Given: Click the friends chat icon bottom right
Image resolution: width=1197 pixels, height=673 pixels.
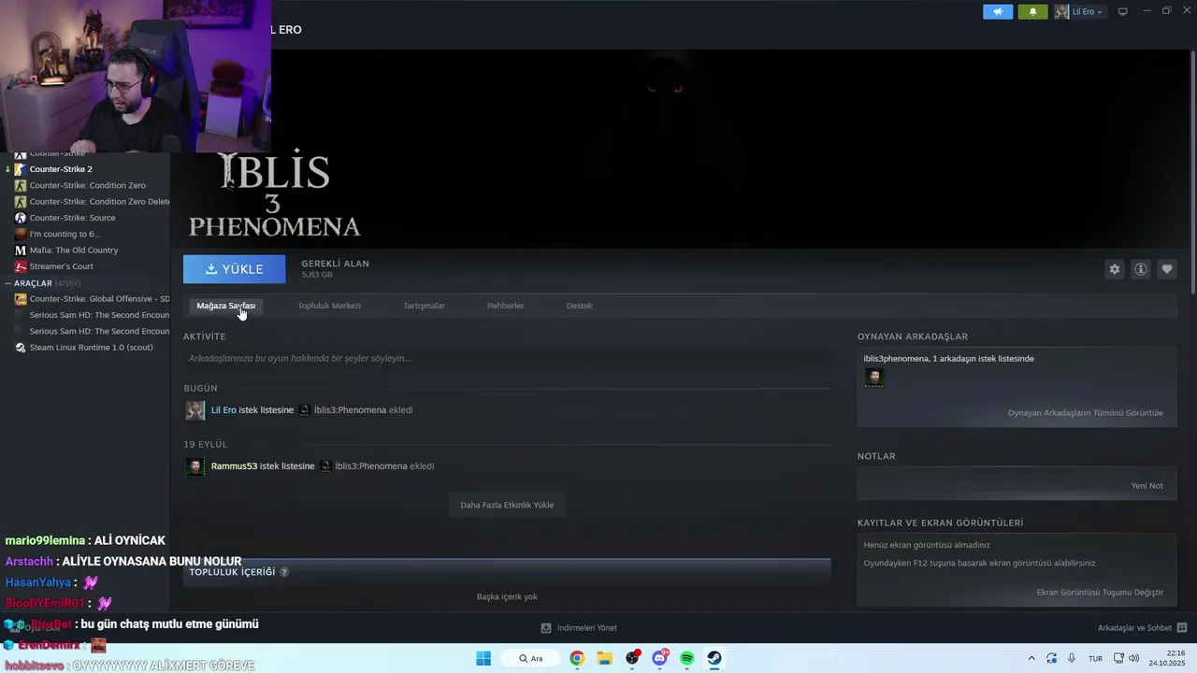Looking at the screenshot, I should pyautogui.click(x=1181, y=627).
